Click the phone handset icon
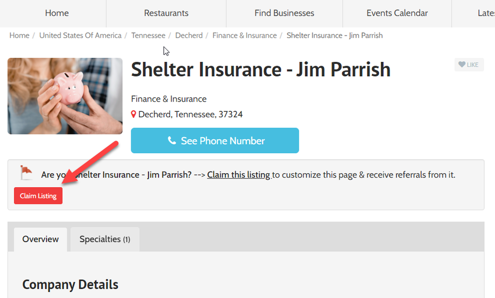Screen dimensions: 495x298 point(172,141)
